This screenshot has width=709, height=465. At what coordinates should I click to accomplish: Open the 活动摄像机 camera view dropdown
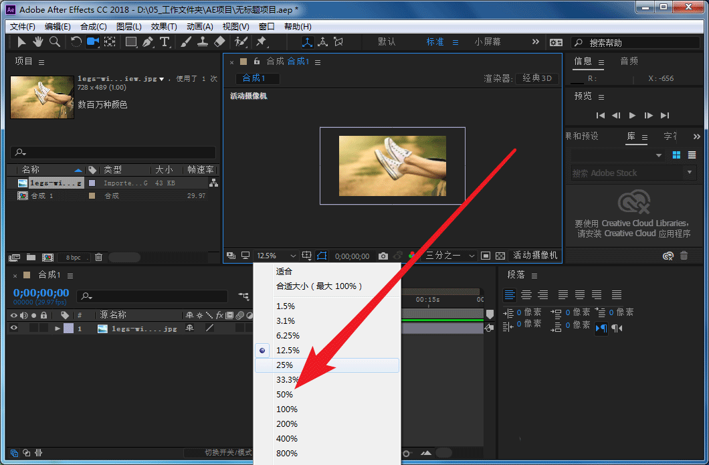(535, 256)
